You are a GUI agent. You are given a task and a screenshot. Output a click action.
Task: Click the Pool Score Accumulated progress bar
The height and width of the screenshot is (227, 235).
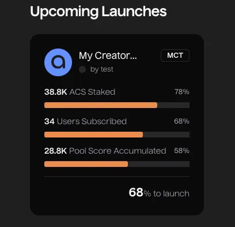pyautogui.click(x=117, y=164)
